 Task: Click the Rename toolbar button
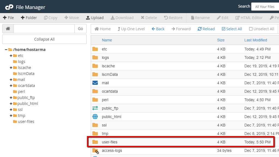(200, 18)
